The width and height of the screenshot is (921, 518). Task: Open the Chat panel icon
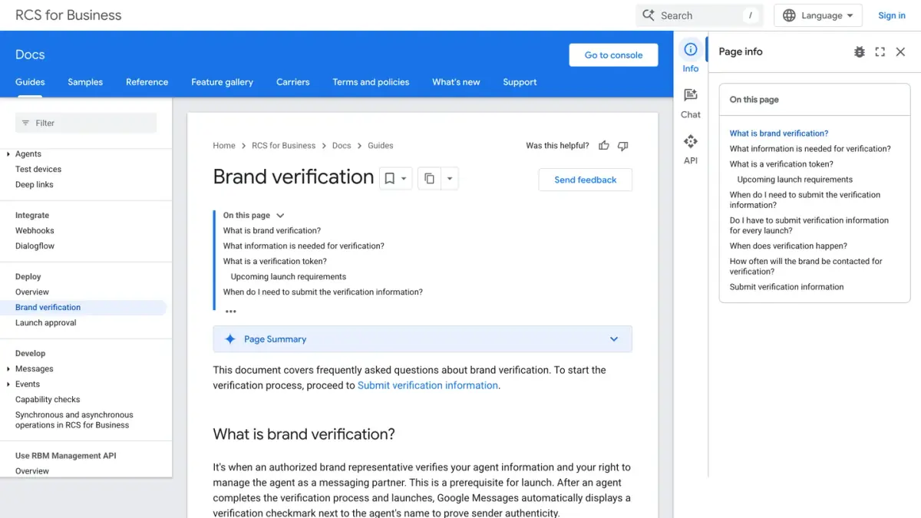coord(691,95)
